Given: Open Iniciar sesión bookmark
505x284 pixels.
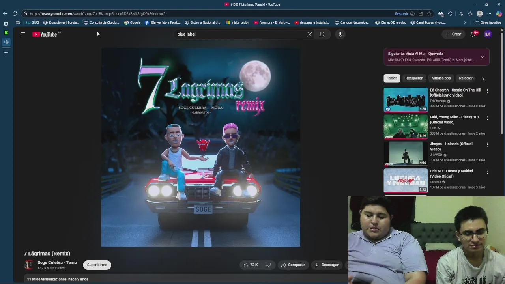Looking at the screenshot, I should [238, 23].
